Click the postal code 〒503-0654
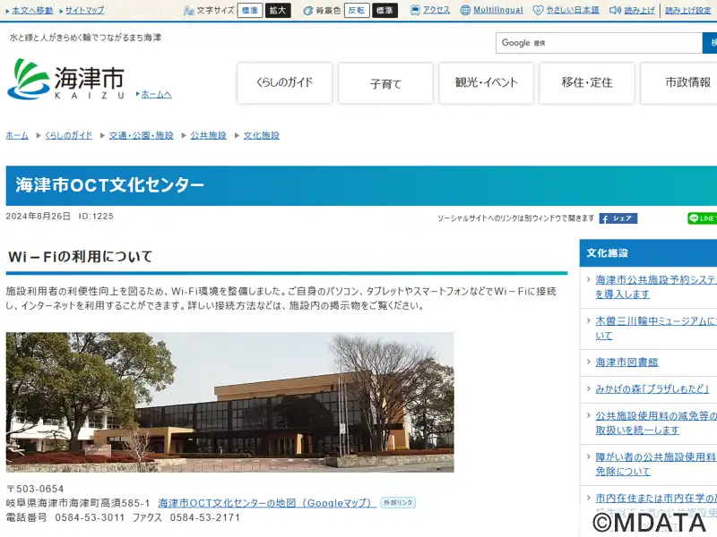 35,489
